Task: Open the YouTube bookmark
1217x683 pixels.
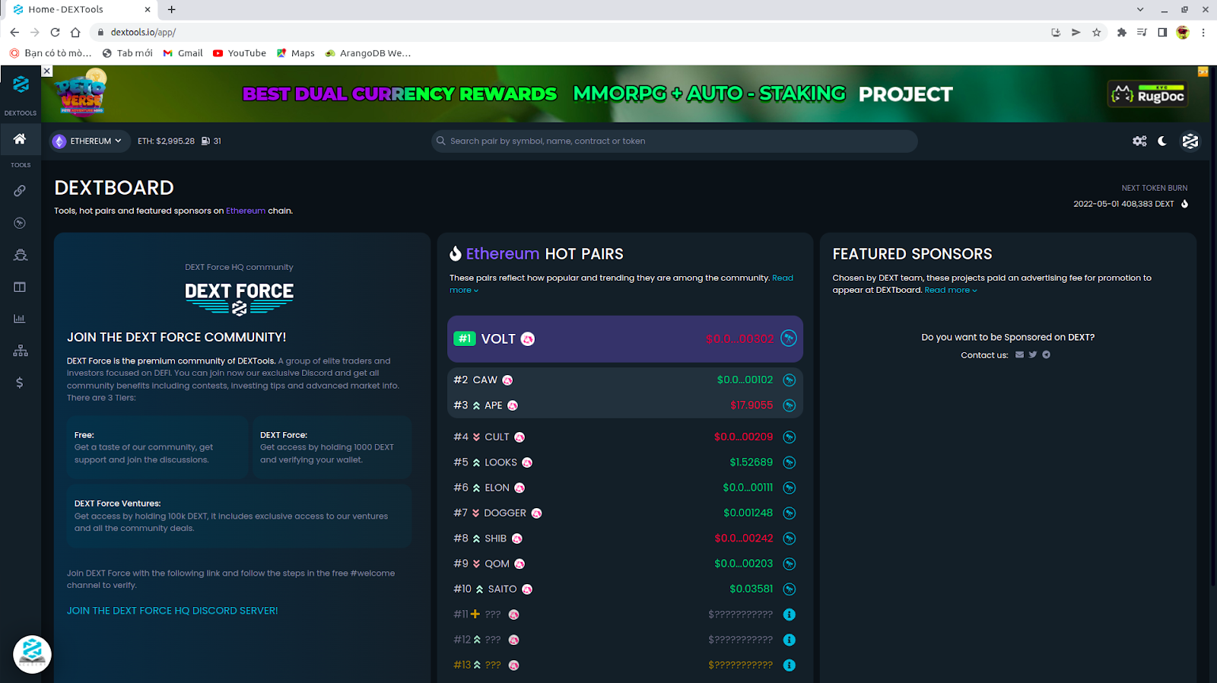Action: pyautogui.click(x=240, y=53)
